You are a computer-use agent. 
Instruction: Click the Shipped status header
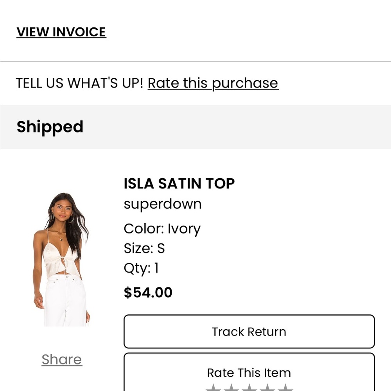pos(50,127)
